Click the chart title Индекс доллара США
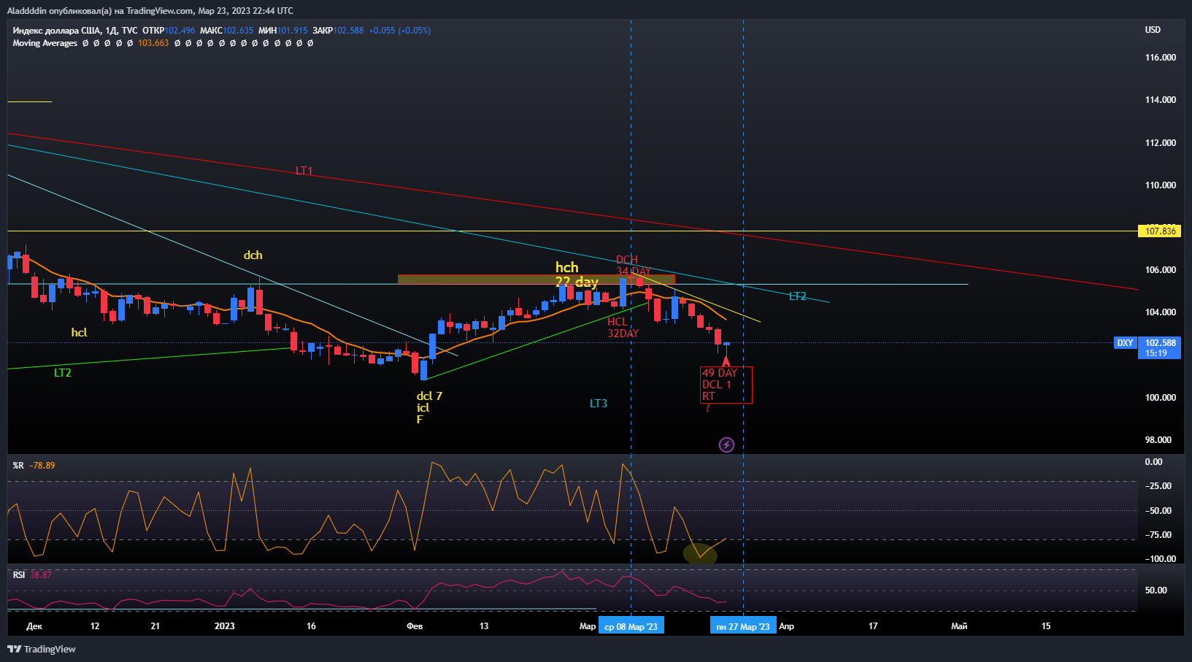The width and height of the screenshot is (1192, 662). click(57, 31)
